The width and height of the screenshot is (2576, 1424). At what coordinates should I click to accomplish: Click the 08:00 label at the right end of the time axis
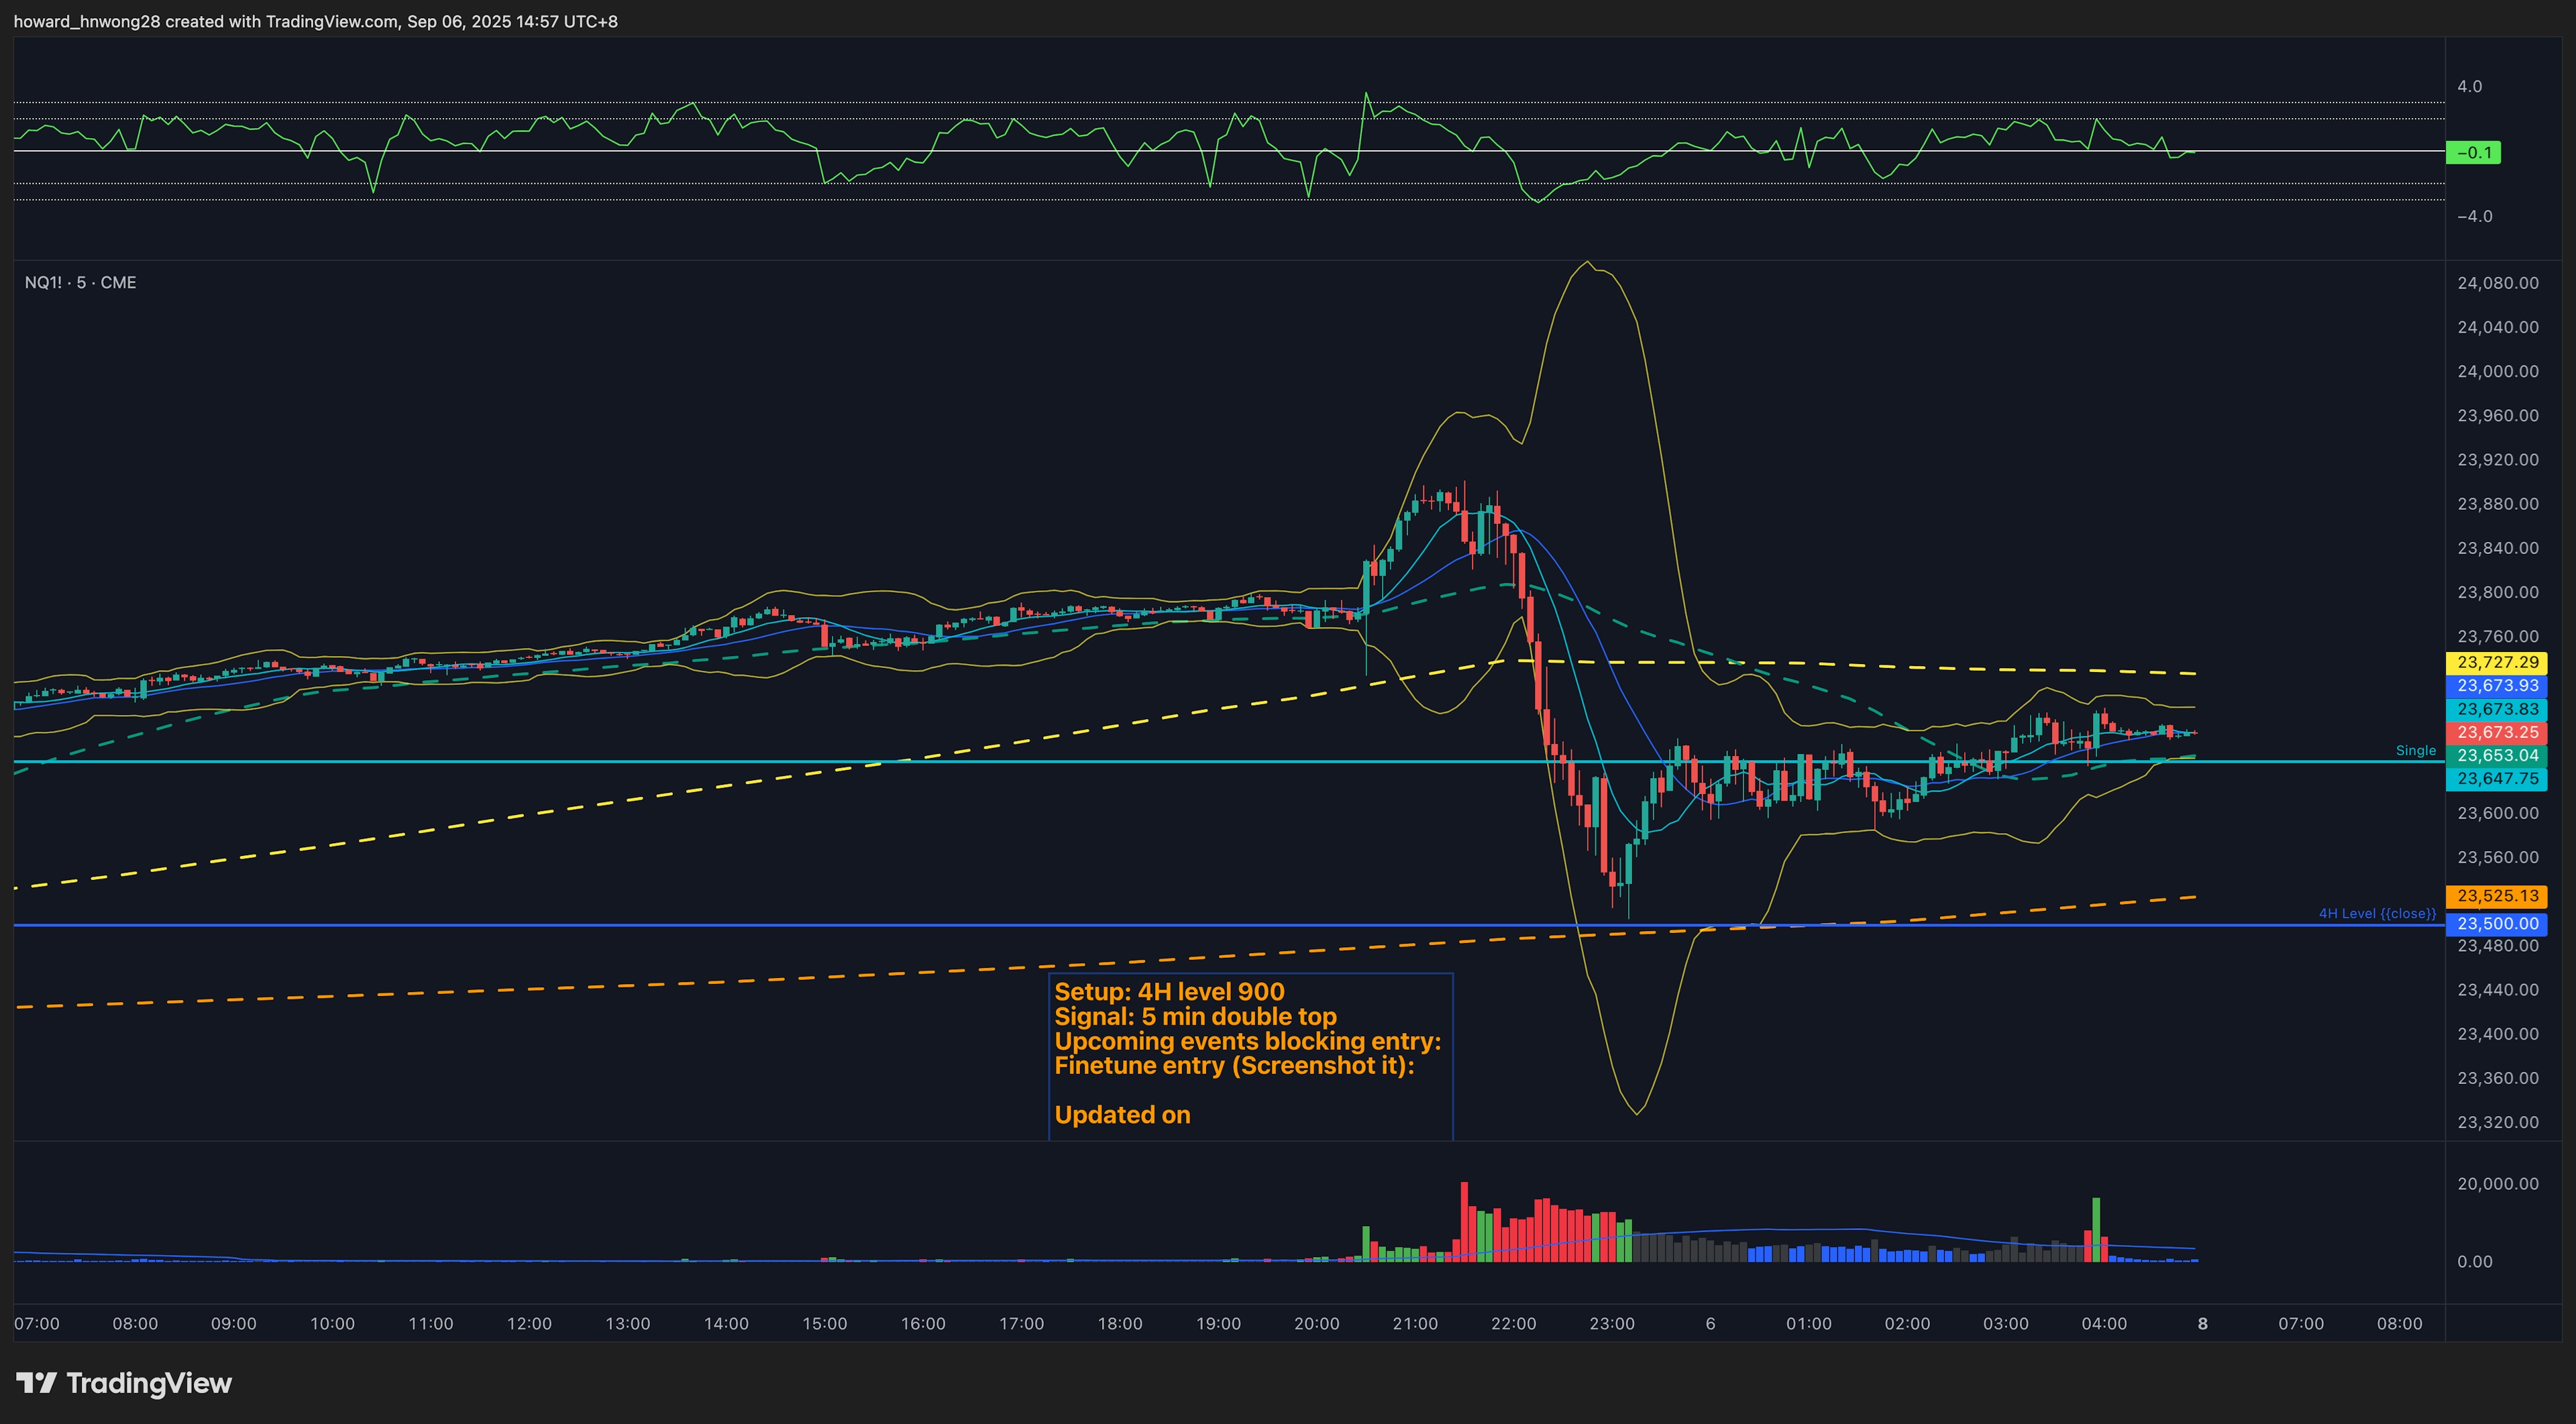pos(2399,1324)
